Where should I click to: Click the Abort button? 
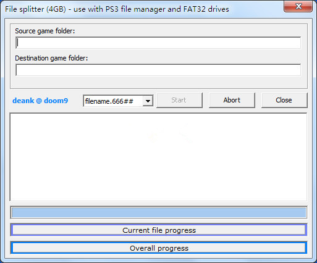232,100
